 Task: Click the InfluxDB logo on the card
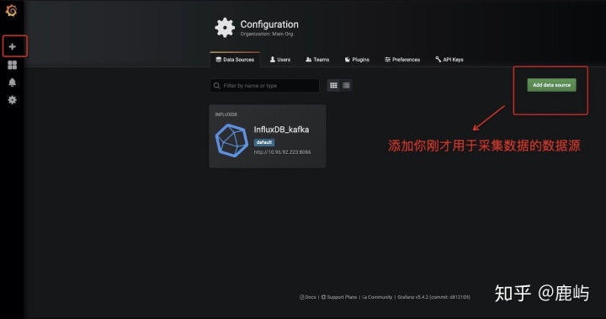click(x=231, y=141)
